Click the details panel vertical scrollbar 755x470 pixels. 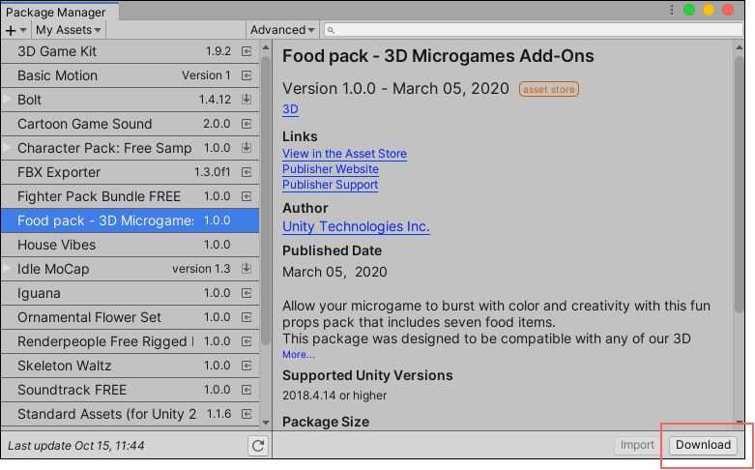(740, 186)
